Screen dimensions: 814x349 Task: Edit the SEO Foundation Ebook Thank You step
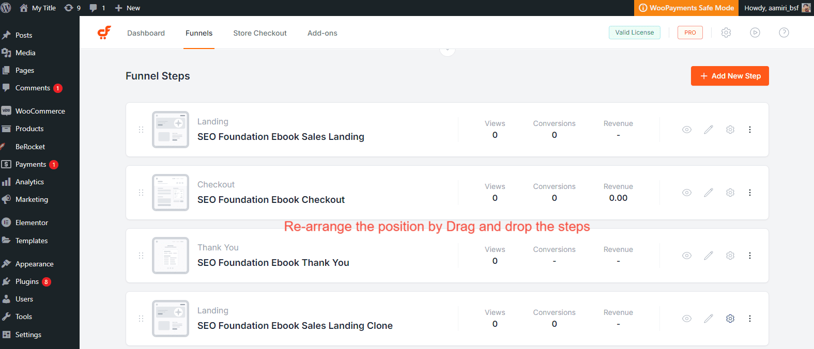click(709, 256)
